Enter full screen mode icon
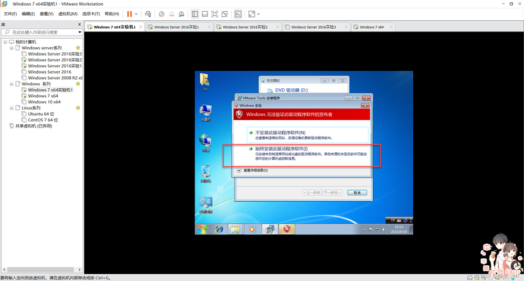524x281 pixels. (x=215, y=14)
